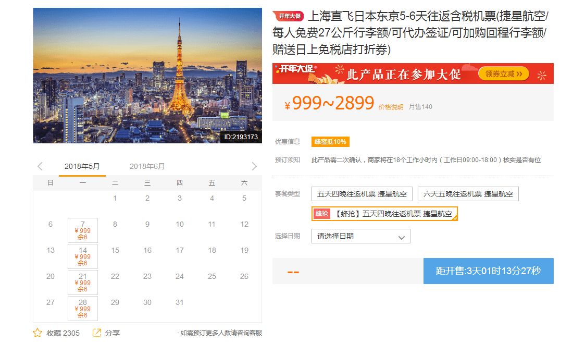Click 如需预订更多人数请咨询客服 link
573x344 pixels.
pos(221,333)
